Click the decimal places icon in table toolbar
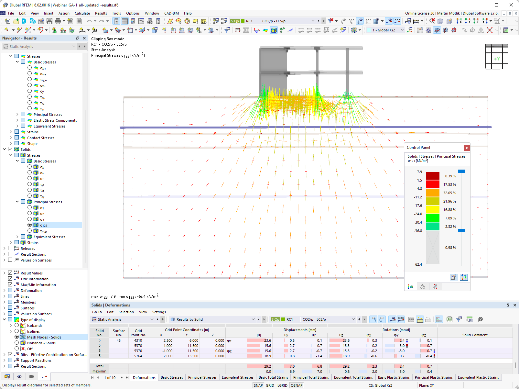Image resolution: width=519 pixels, height=389 pixels. (470, 319)
